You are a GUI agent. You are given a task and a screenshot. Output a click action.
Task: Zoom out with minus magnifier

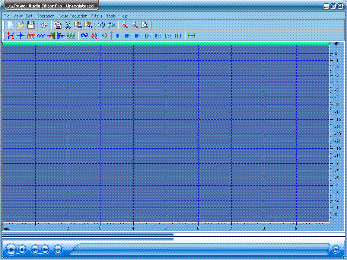point(135,25)
